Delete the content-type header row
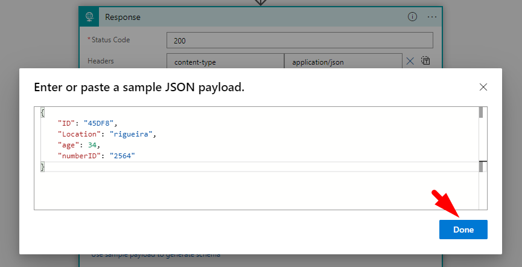 [x=410, y=61]
